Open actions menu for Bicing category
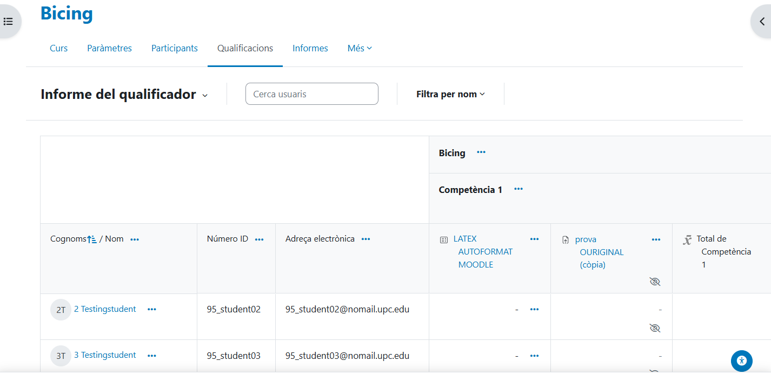 [x=481, y=152]
